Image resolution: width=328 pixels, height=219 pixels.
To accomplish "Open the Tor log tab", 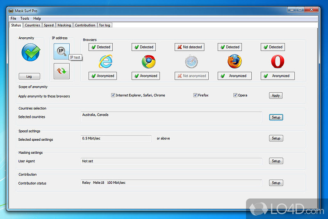I will 104,25.
